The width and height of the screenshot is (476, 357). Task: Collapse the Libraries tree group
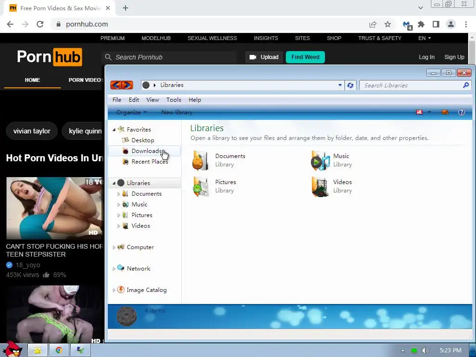(114, 183)
